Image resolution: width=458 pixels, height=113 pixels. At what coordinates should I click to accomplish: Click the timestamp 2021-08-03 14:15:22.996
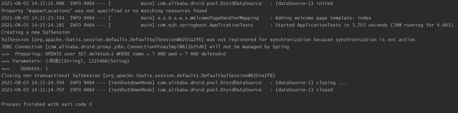[33, 4]
